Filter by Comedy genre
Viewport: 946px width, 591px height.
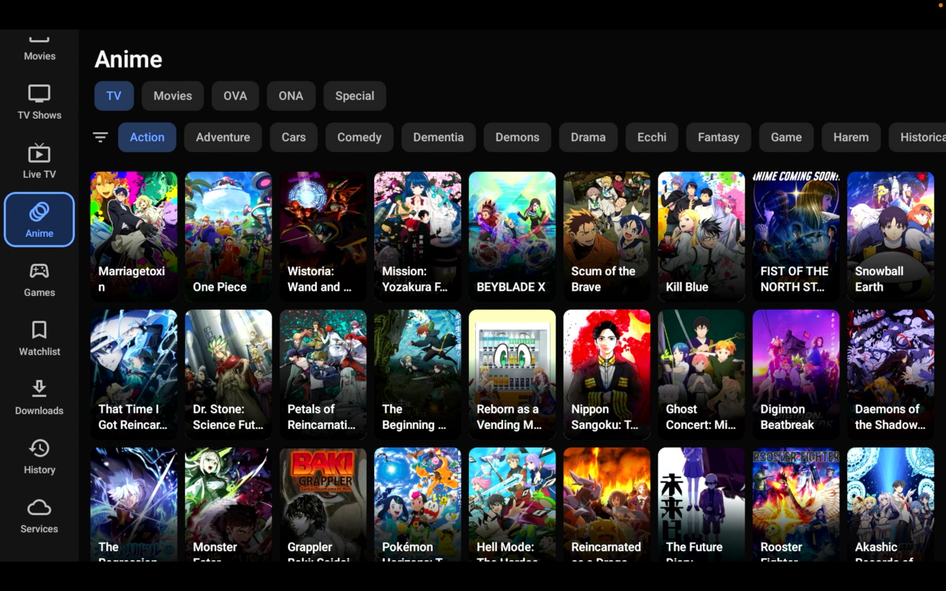pyautogui.click(x=359, y=137)
